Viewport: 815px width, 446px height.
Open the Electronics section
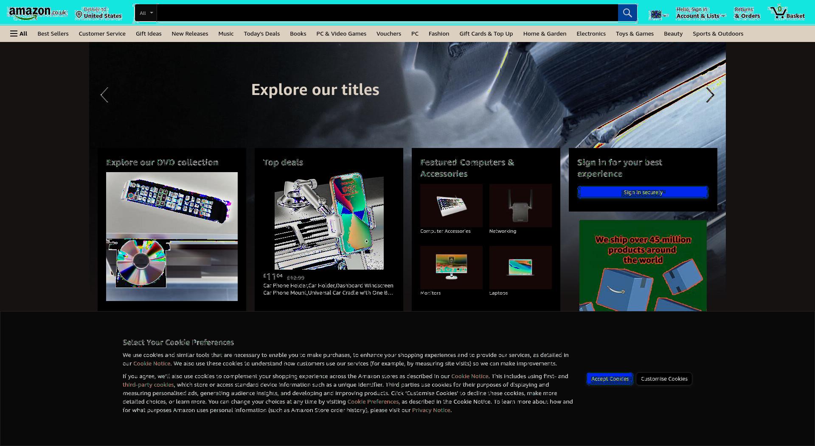[591, 33]
